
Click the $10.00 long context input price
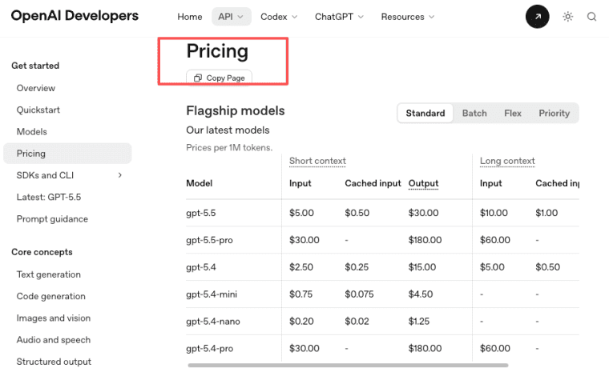pyautogui.click(x=494, y=213)
